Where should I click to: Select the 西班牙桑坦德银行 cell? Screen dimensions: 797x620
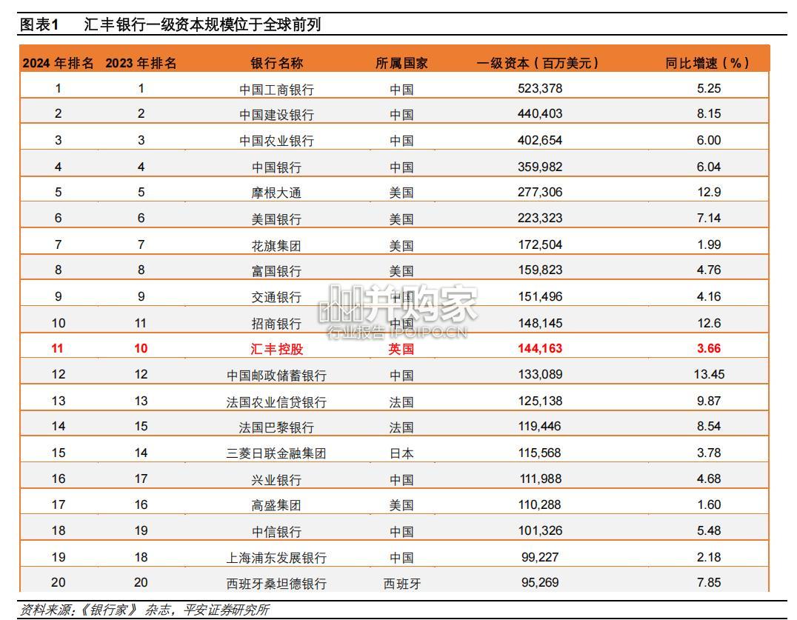[276, 584]
